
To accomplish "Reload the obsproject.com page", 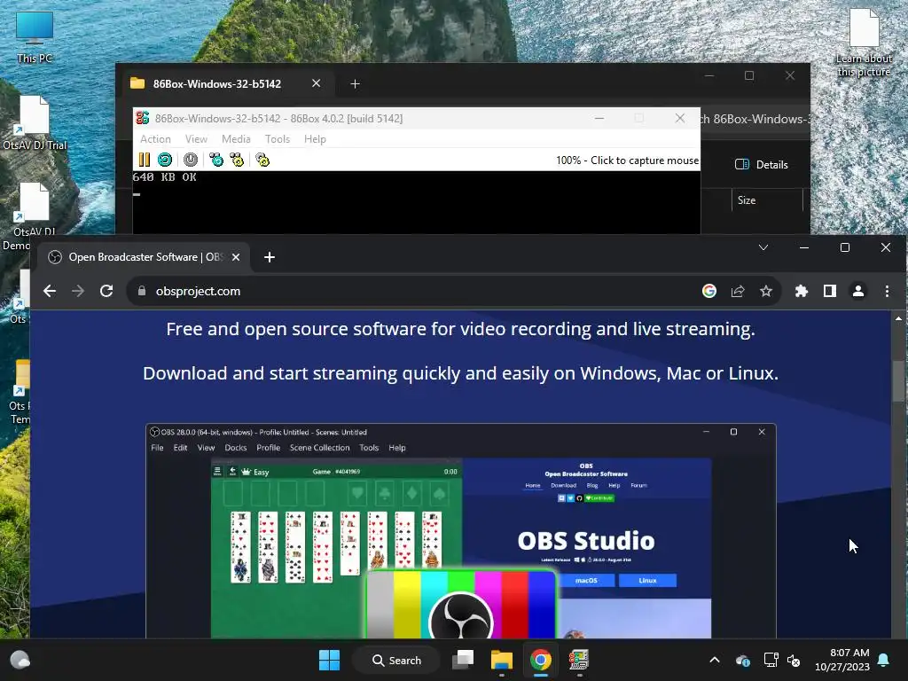I will click(x=106, y=291).
